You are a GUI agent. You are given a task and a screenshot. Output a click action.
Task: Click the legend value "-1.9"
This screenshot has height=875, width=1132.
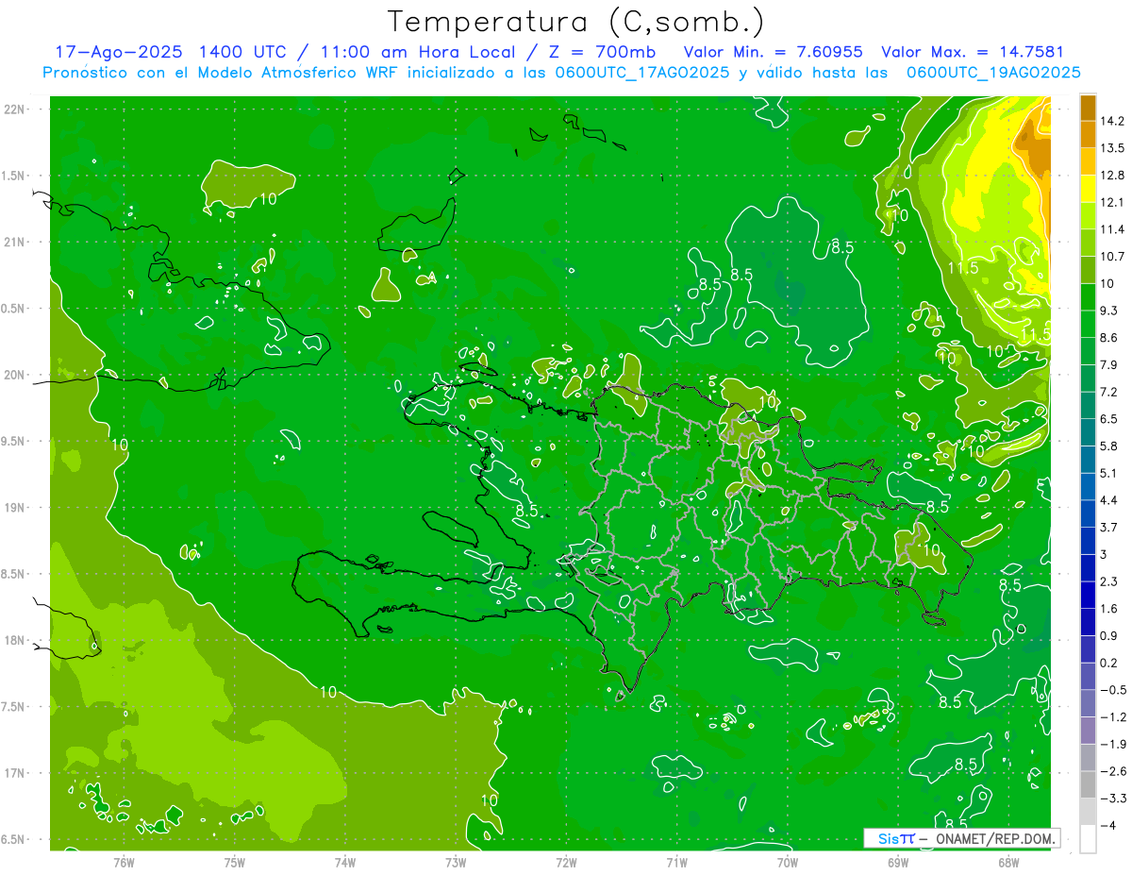1113,744
